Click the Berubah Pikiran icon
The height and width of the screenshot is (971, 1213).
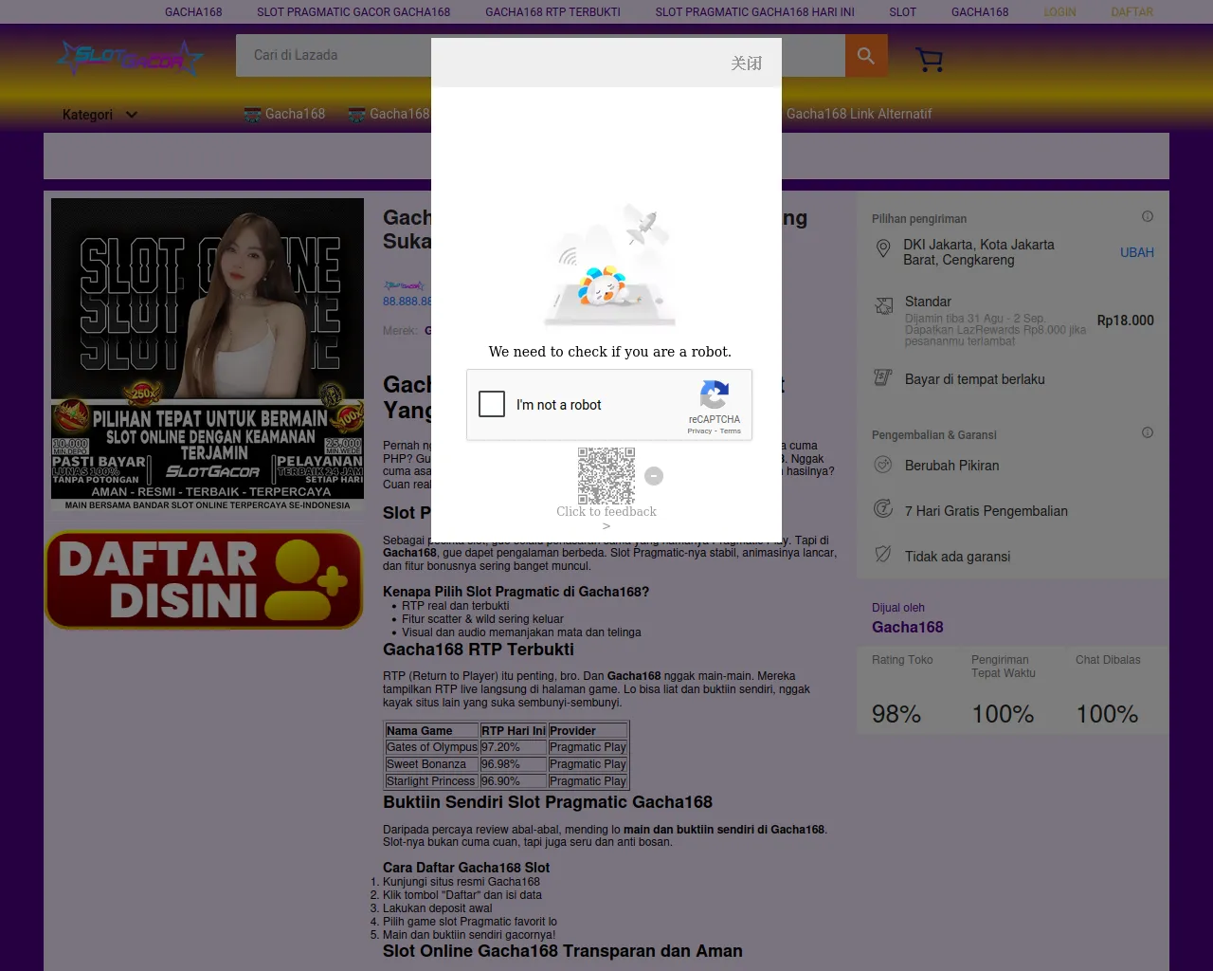pos(883,465)
